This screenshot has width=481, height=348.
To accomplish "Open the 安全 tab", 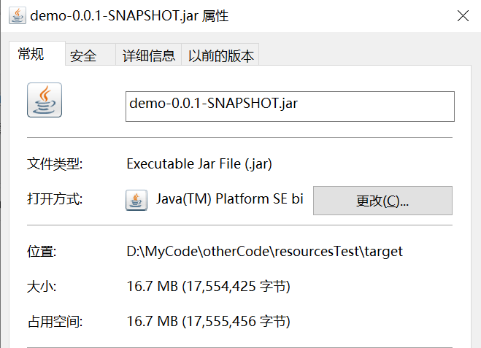I will [x=83, y=55].
